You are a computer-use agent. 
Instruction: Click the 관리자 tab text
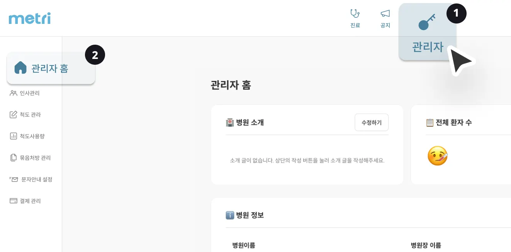(428, 47)
